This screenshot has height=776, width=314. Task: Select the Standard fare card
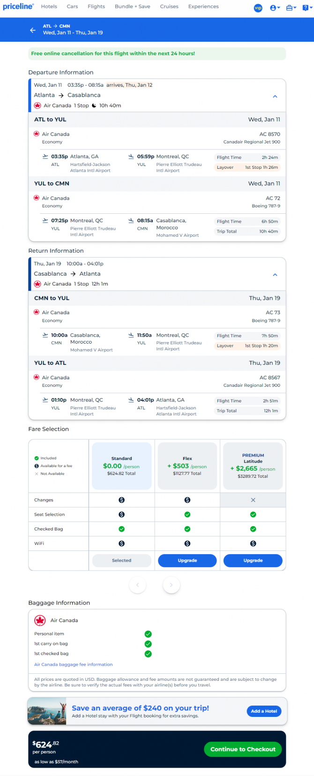tap(122, 466)
